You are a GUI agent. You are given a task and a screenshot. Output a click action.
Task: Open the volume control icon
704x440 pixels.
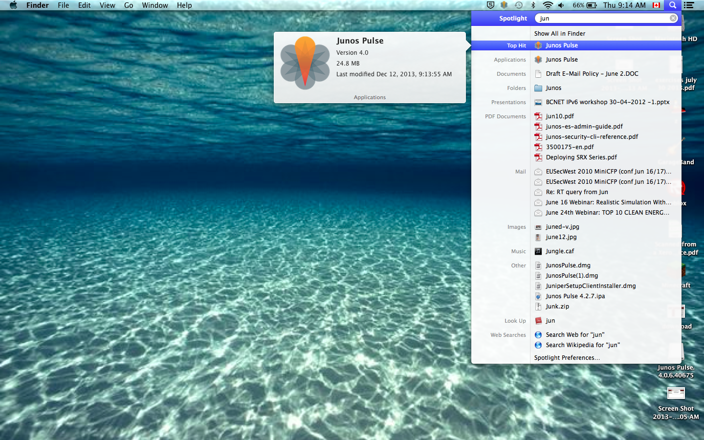(x=561, y=5)
